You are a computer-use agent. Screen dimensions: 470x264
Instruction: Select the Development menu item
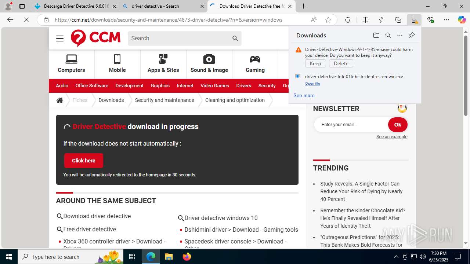click(x=129, y=86)
